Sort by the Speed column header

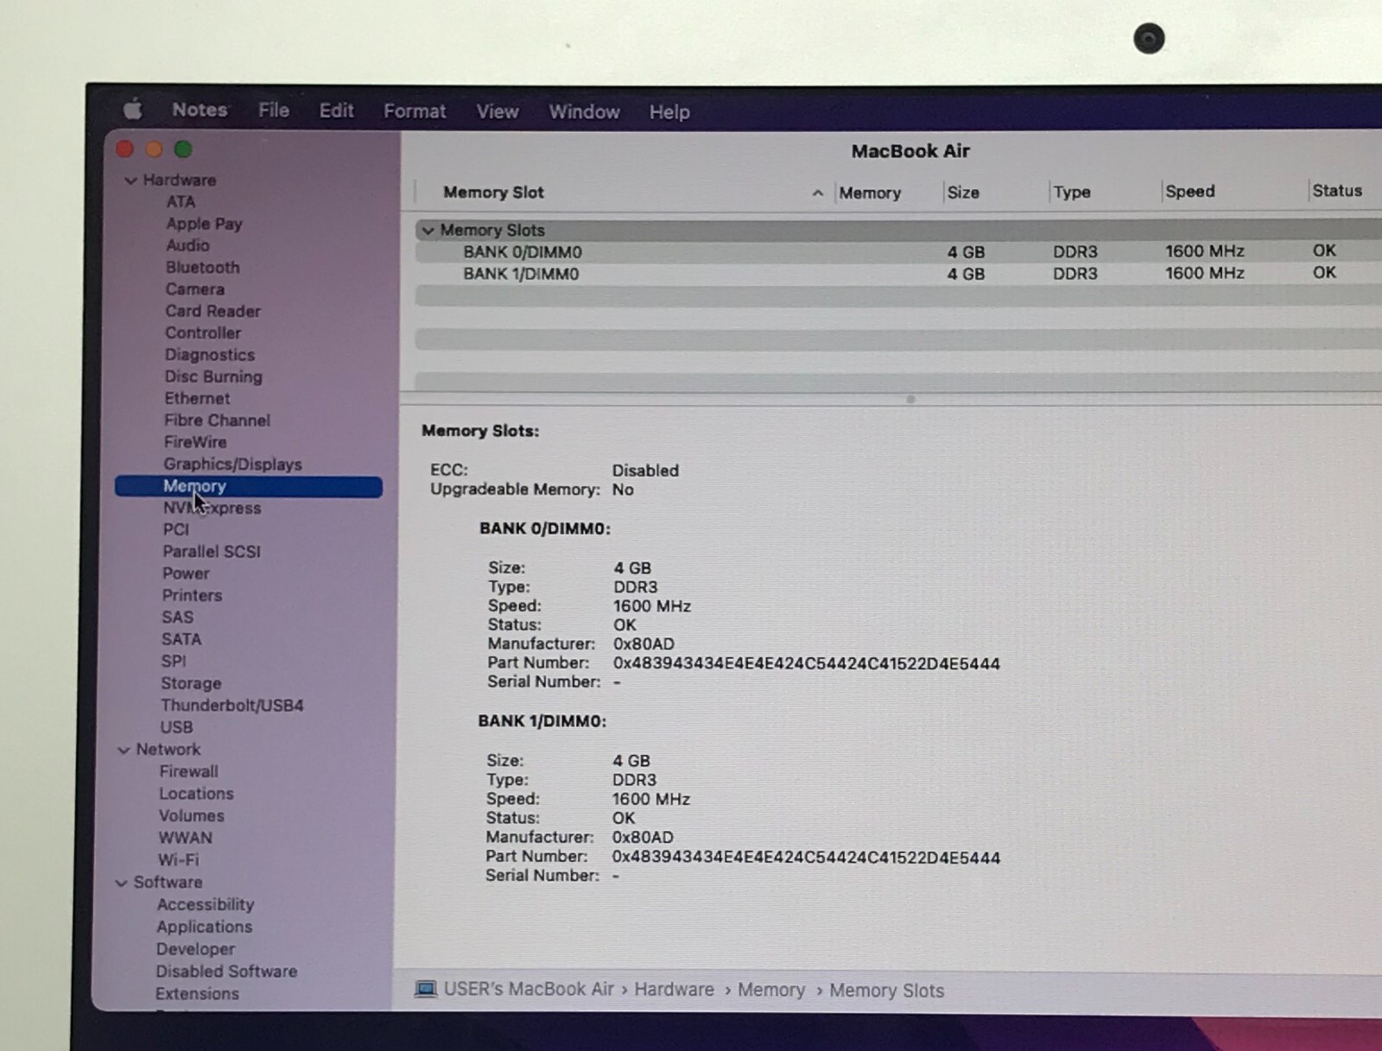[1189, 191]
